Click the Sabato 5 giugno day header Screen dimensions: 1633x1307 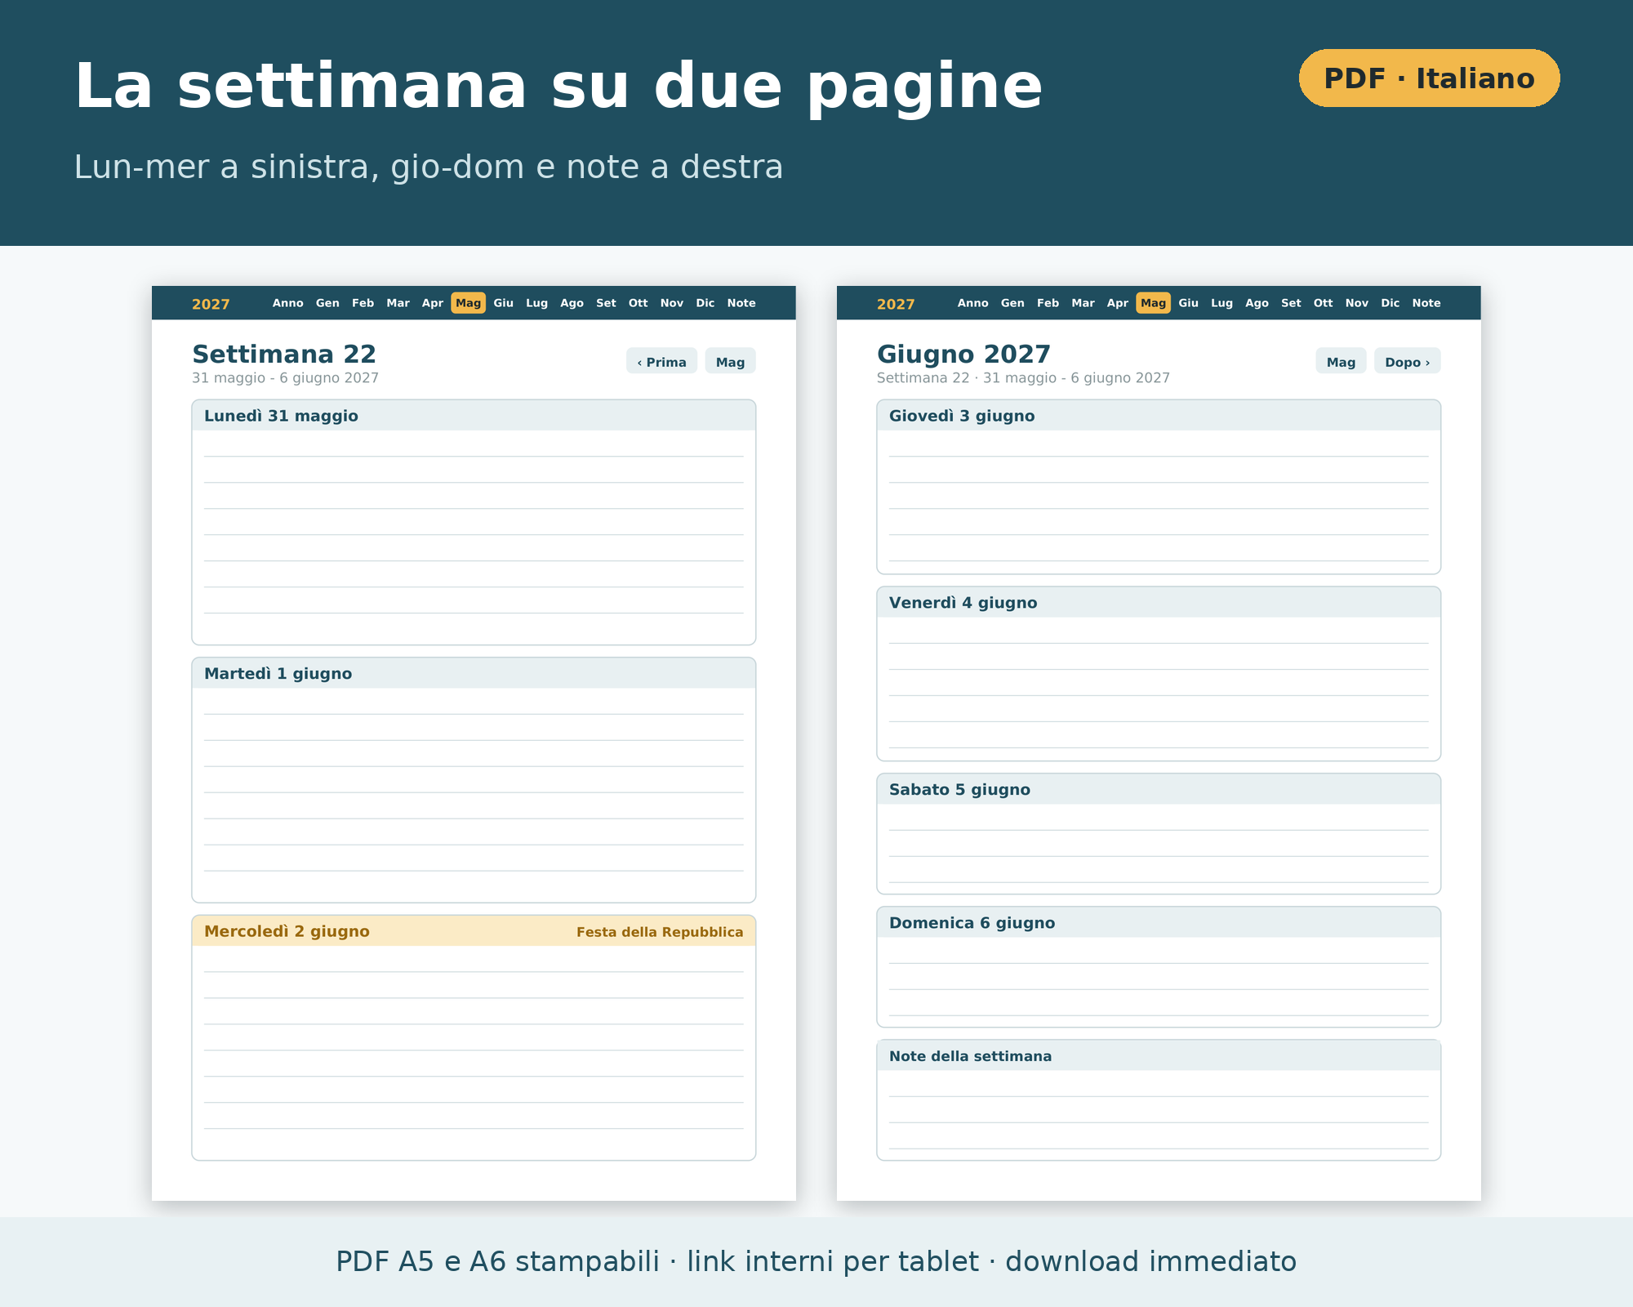(1159, 790)
